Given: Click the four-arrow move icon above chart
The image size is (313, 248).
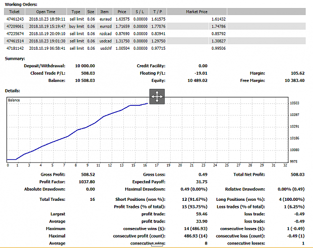Looking at the screenshot, I should pyautogui.click(x=157, y=96).
